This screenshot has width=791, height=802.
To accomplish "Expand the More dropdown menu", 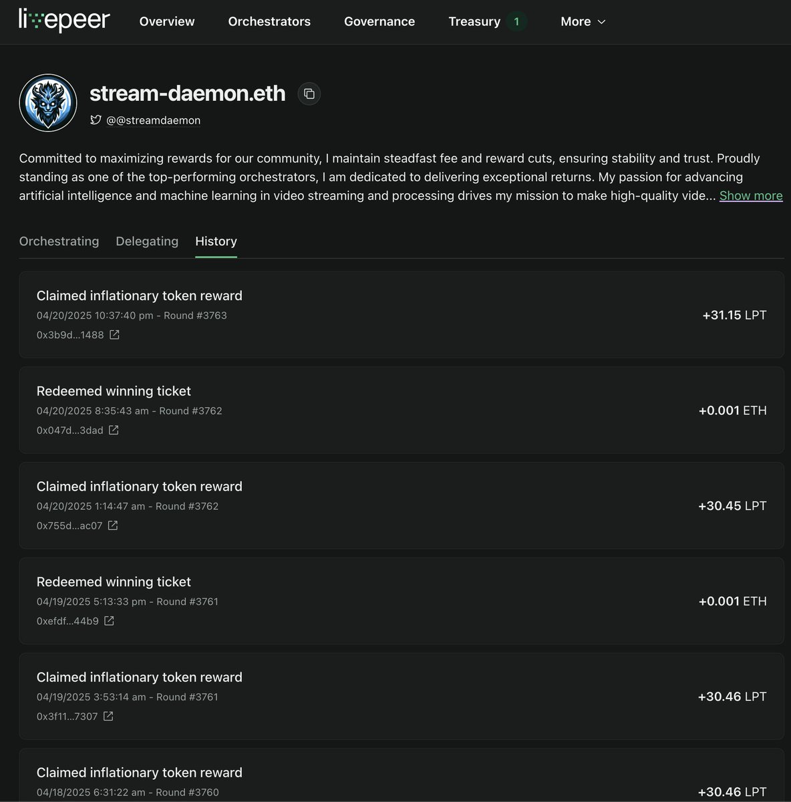I will tap(583, 21).
